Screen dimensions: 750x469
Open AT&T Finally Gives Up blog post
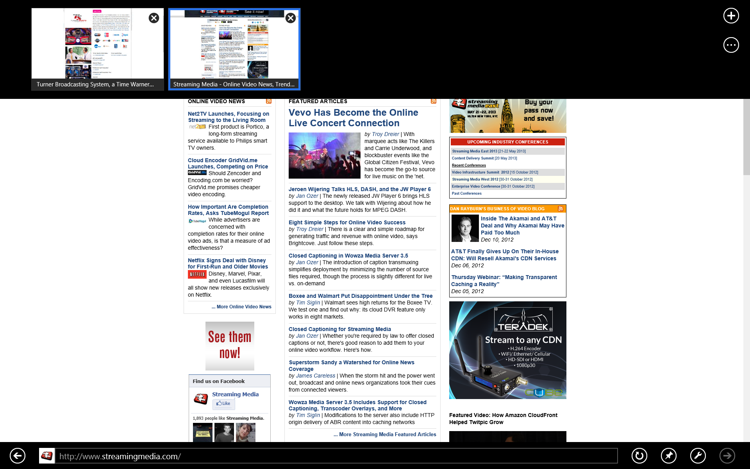click(x=505, y=255)
